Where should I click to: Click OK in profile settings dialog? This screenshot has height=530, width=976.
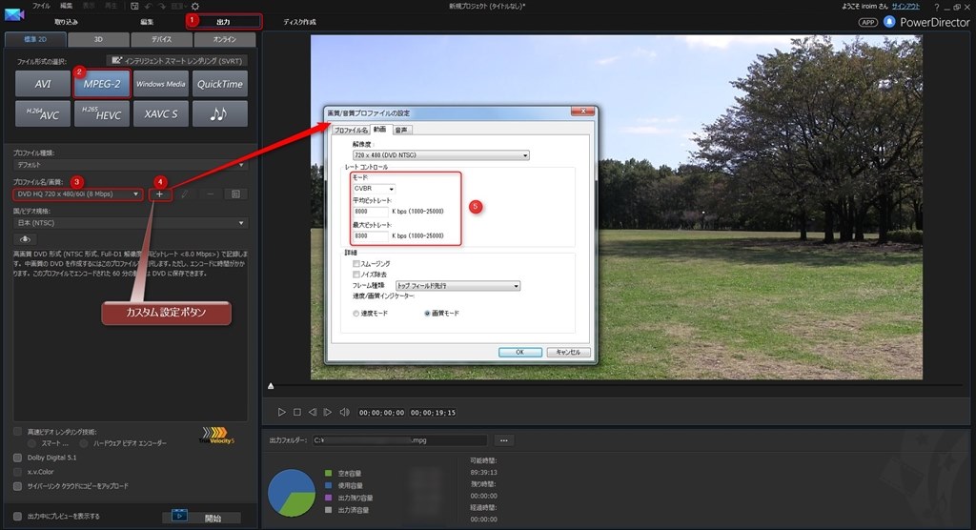pos(519,353)
